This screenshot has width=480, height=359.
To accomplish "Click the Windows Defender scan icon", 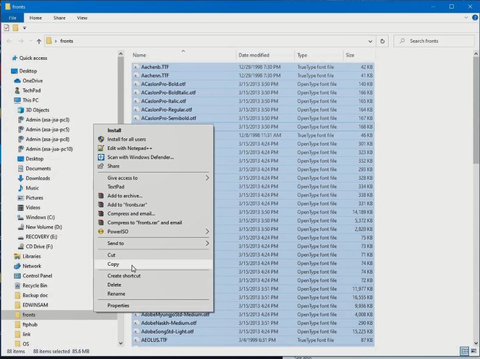I will (101, 157).
